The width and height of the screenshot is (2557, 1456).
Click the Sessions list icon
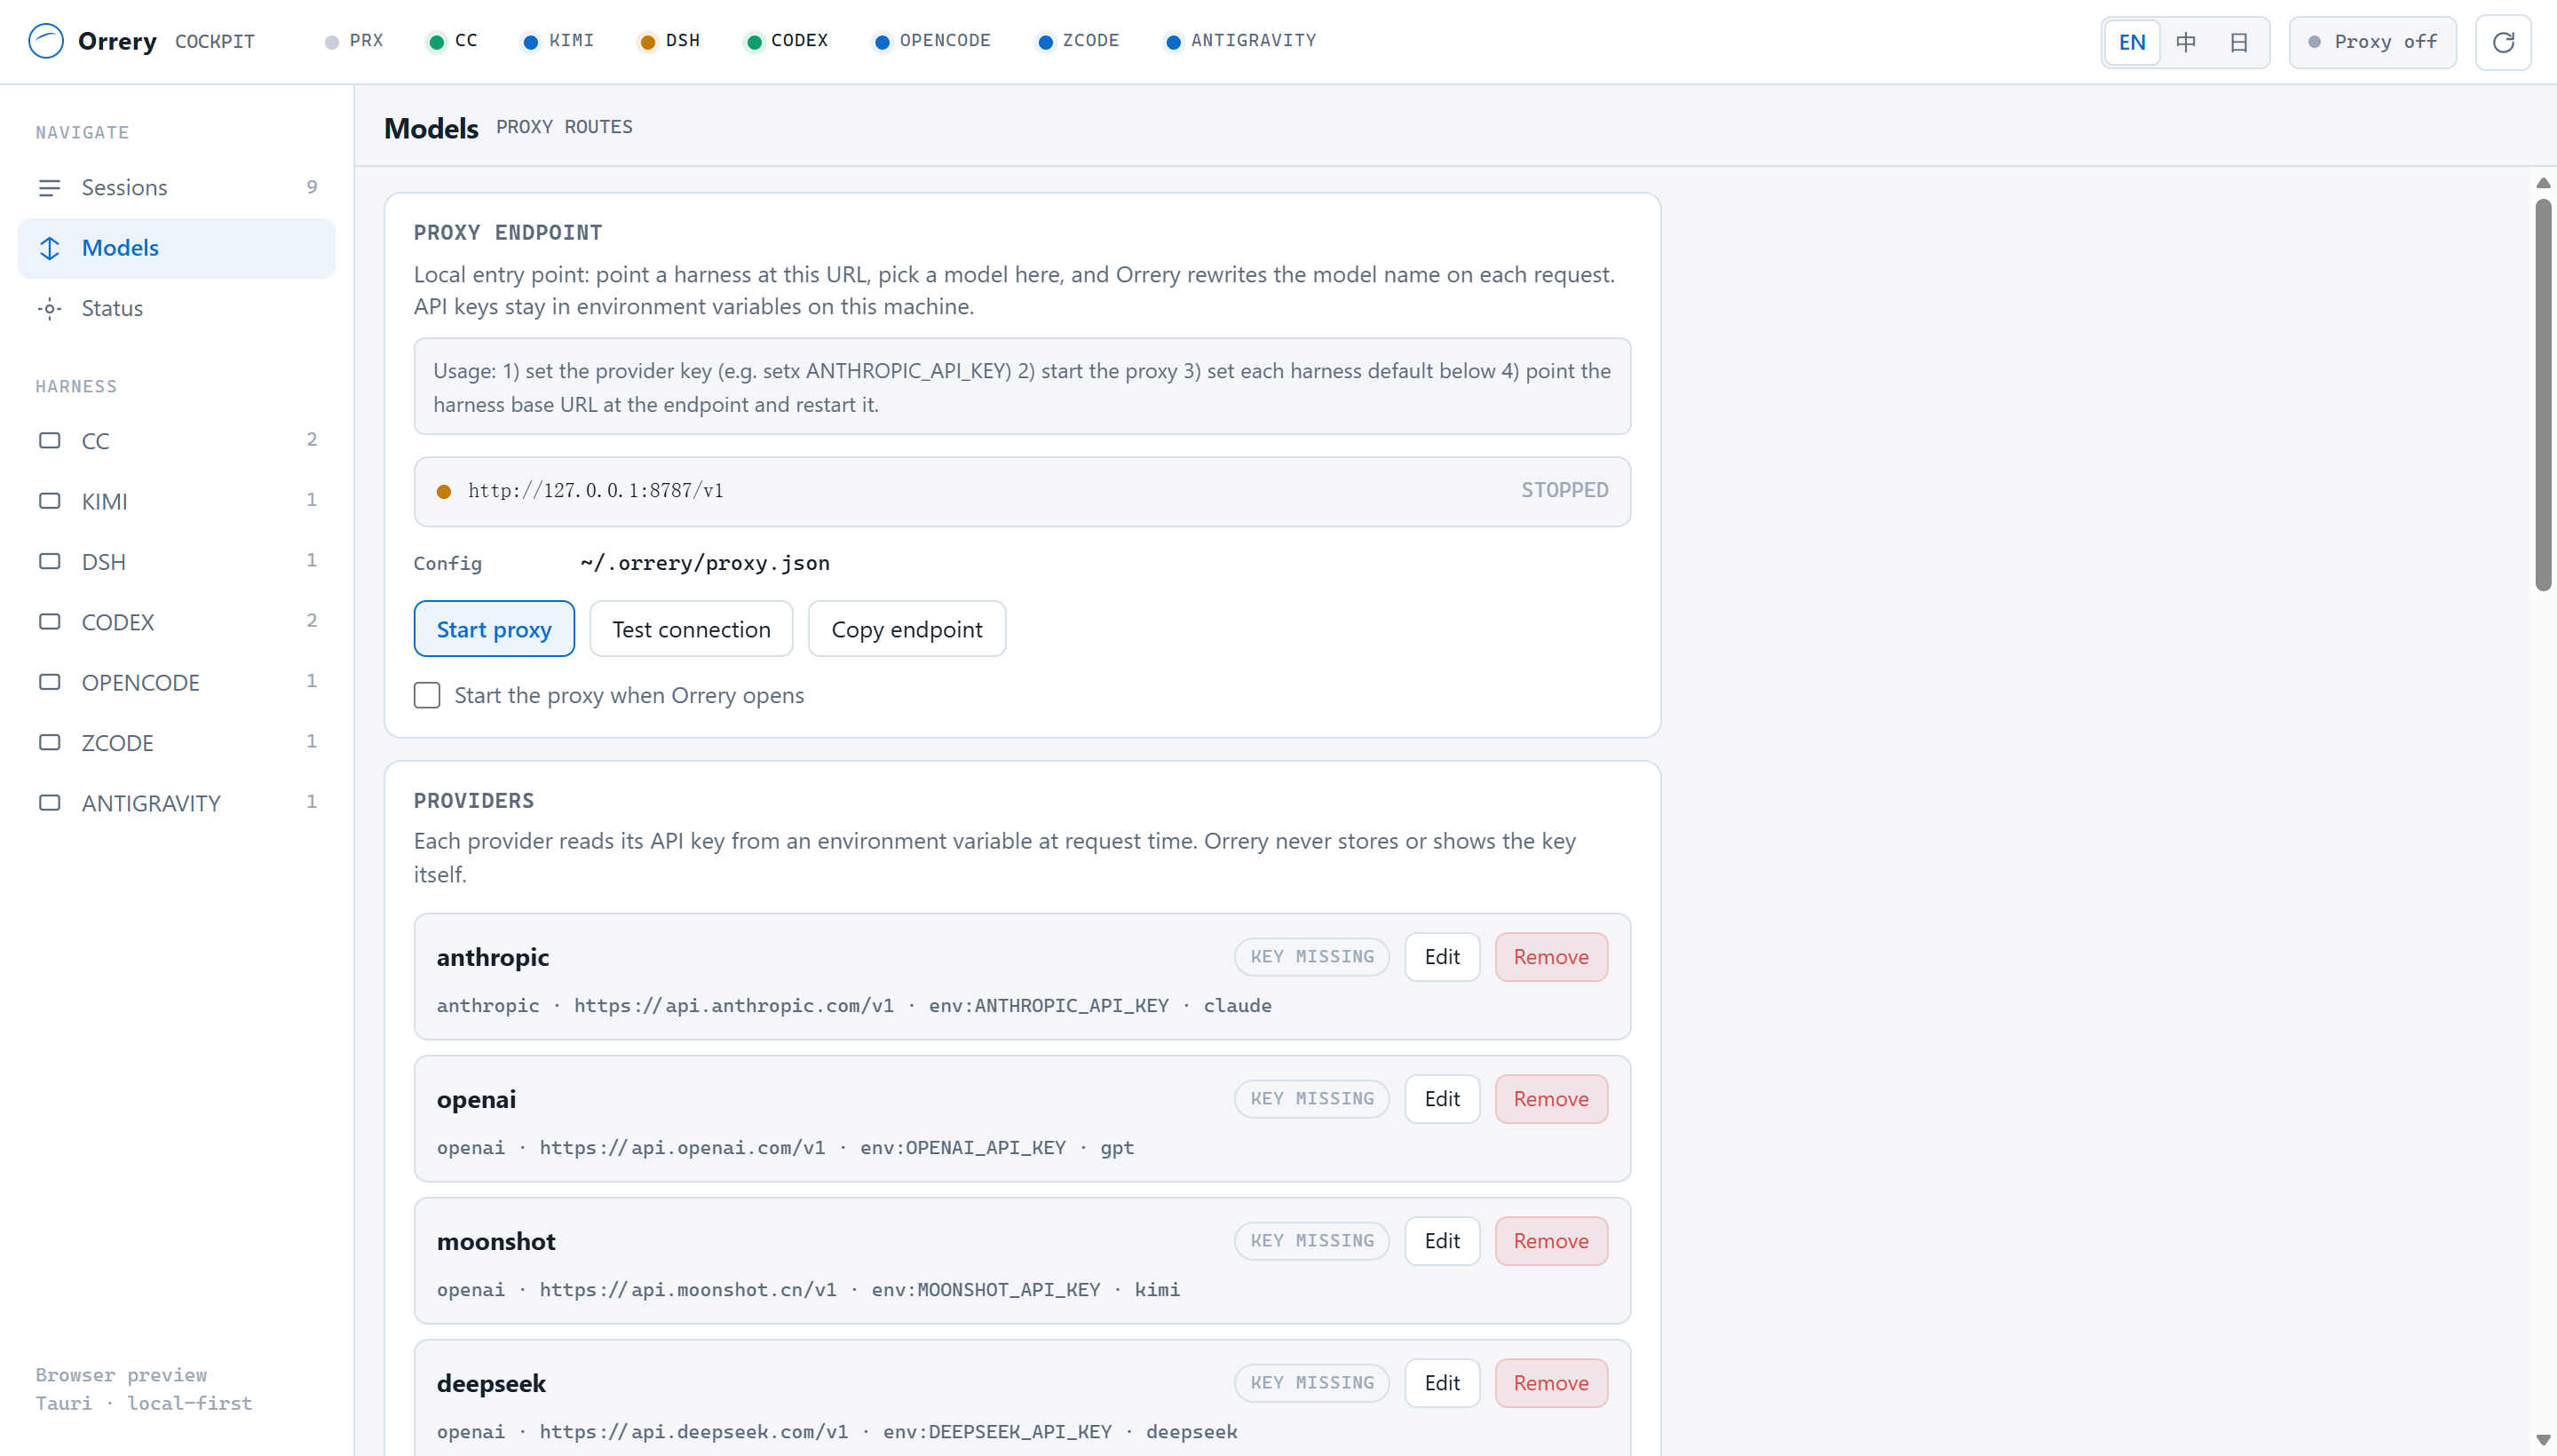pyautogui.click(x=49, y=188)
